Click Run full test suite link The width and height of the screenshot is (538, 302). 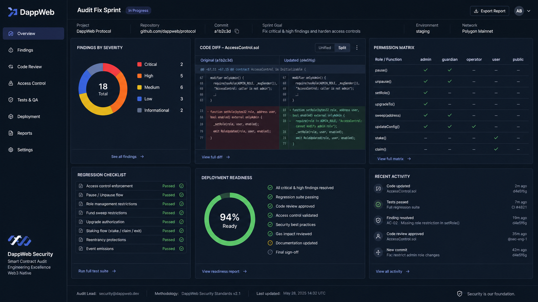click(x=97, y=271)
